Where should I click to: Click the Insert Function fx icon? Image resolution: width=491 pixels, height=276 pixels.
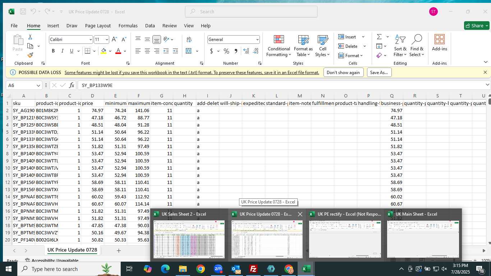click(x=72, y=85)
